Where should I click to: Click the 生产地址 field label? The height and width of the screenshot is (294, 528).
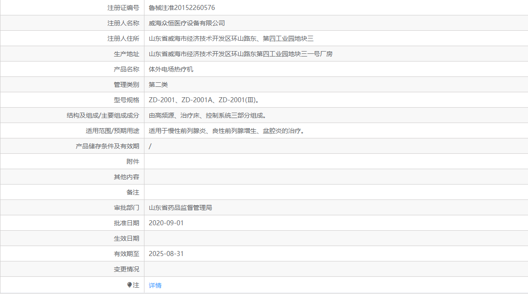click(x=126, y=54)
